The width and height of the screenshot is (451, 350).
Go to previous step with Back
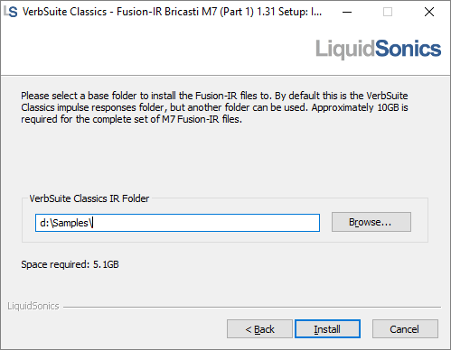pos(259,329)
